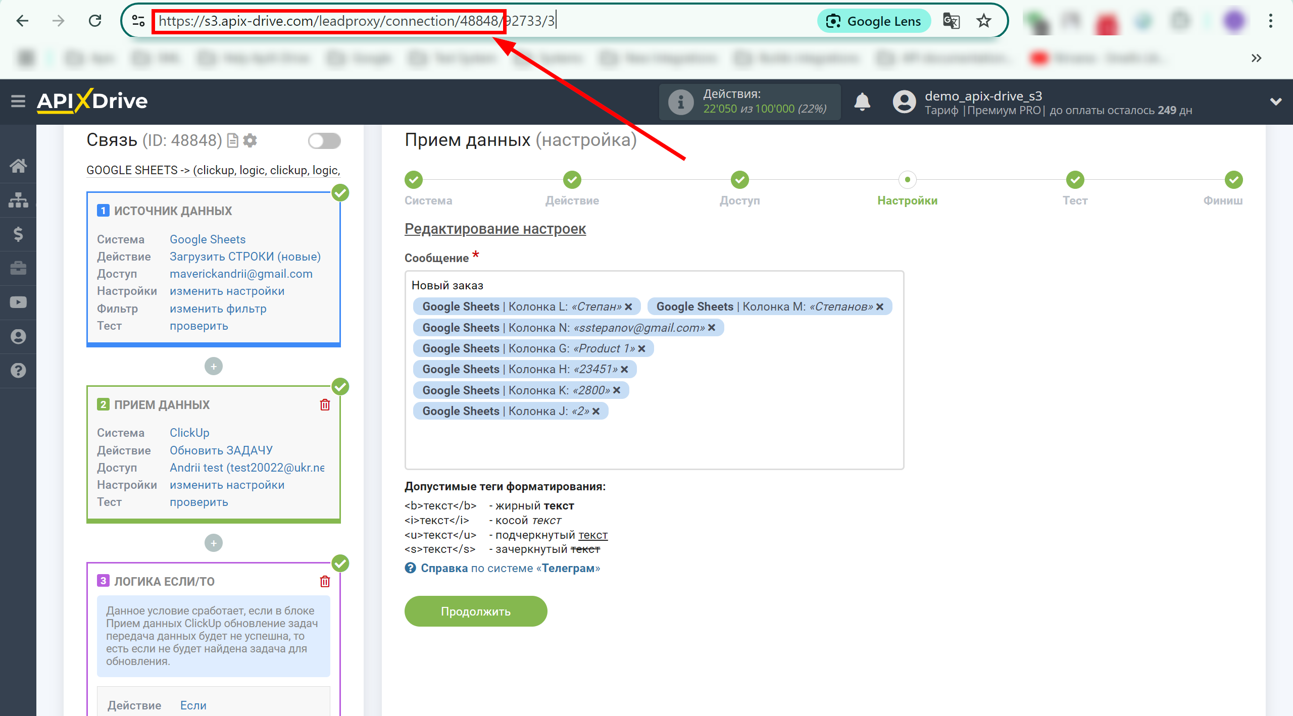
Task: Open Обновить ЗАДАЧУ action link
Action: click(221, 450)
